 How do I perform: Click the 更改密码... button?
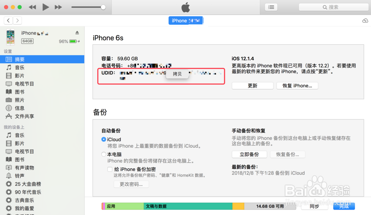point(131,184)
